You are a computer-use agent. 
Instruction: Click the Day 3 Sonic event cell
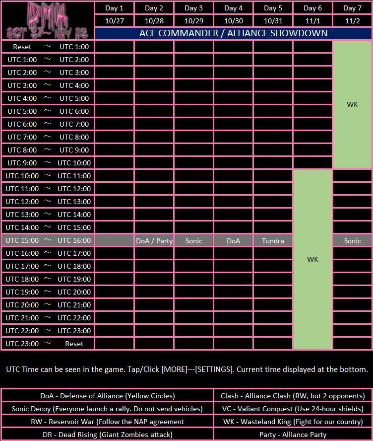coord(193,241)
